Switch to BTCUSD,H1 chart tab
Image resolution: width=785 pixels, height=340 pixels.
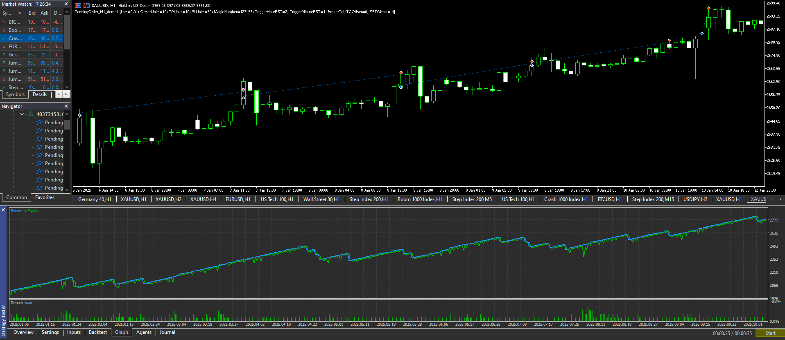coord(610,199)
